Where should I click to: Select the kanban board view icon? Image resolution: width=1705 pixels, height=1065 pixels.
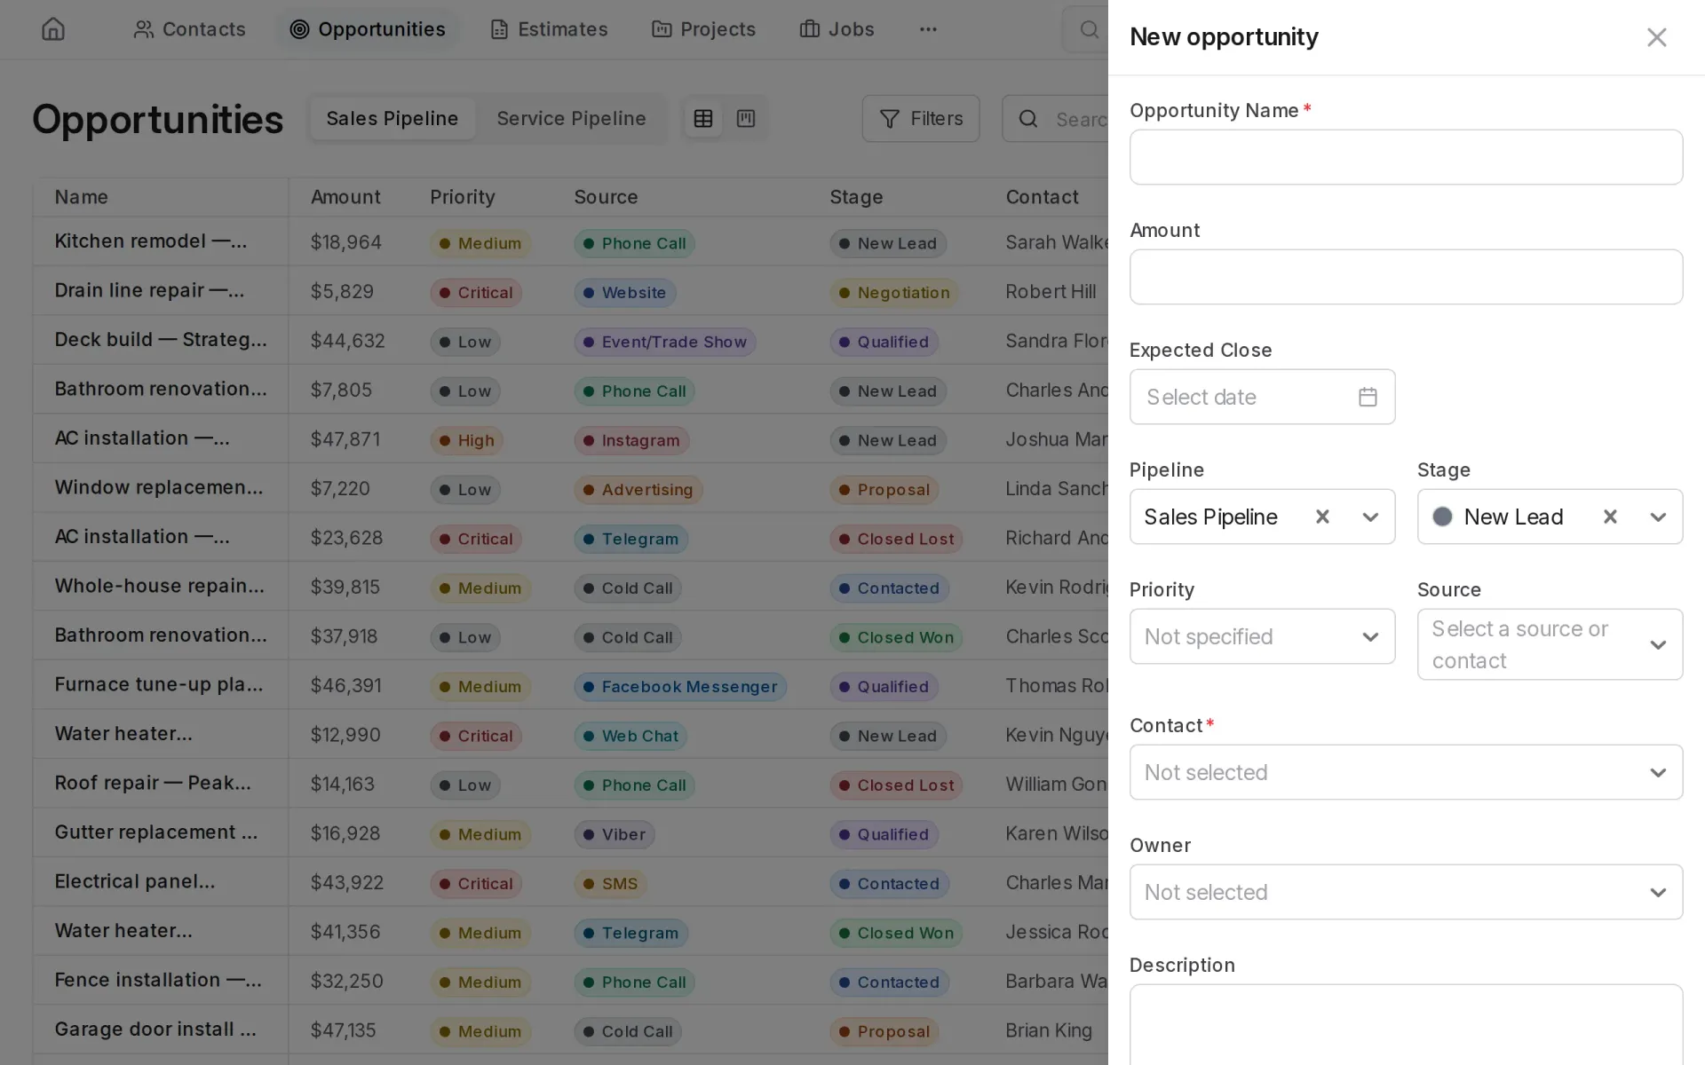pyautogui.click(x=746, y=119)
